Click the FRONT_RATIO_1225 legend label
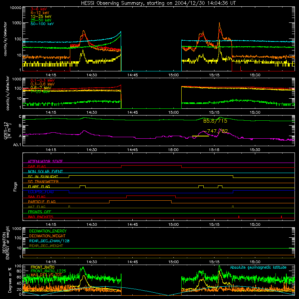 point(48,271)
